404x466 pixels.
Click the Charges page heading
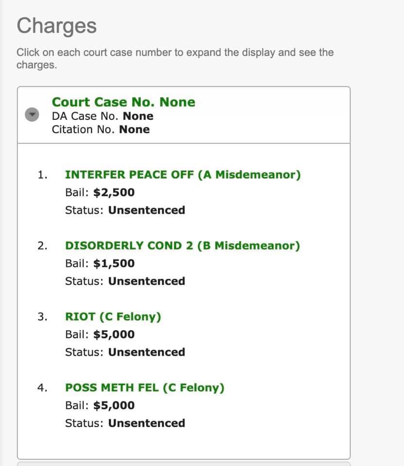pyautogui.click(x=57, y=26)
